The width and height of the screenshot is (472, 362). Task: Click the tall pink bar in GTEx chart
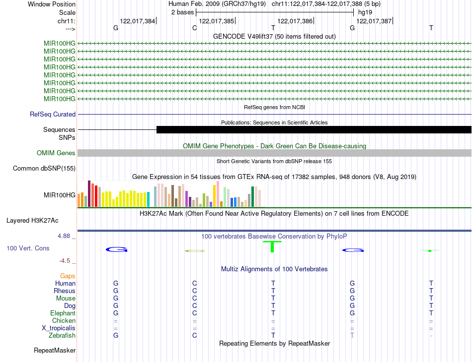tap(218, 194)
